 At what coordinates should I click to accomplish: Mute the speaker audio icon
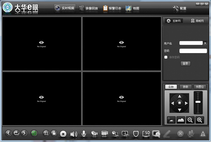pos(73,134)
